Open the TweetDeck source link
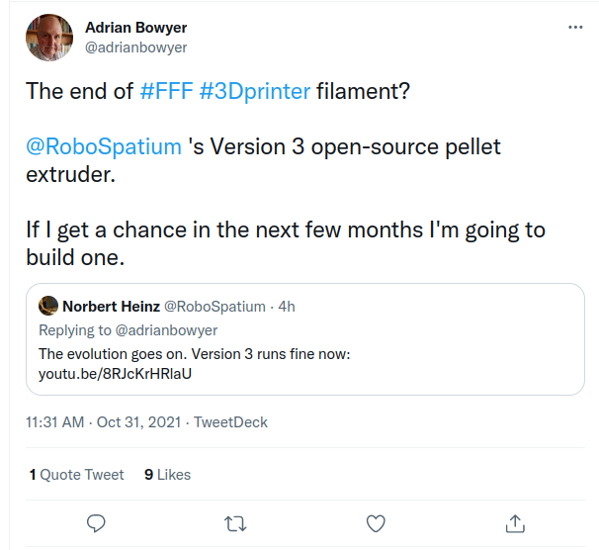The image size is (599, 550). 230,422
